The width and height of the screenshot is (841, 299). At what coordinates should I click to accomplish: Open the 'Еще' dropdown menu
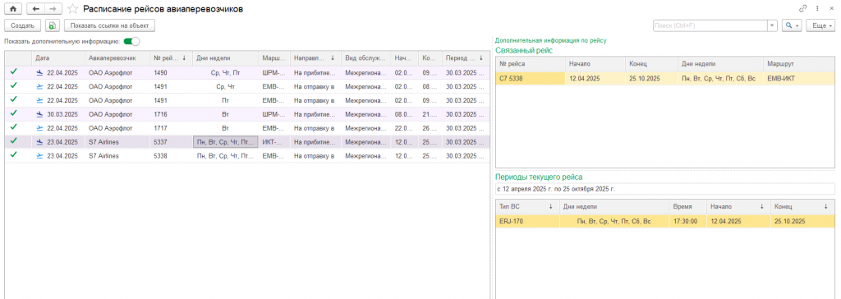(x=821, y=25)
